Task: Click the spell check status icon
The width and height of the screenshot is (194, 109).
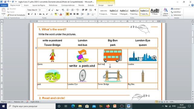Action: (27, 102)
